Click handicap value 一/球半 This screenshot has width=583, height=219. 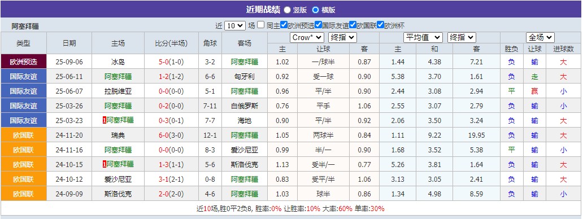point(323,62)
